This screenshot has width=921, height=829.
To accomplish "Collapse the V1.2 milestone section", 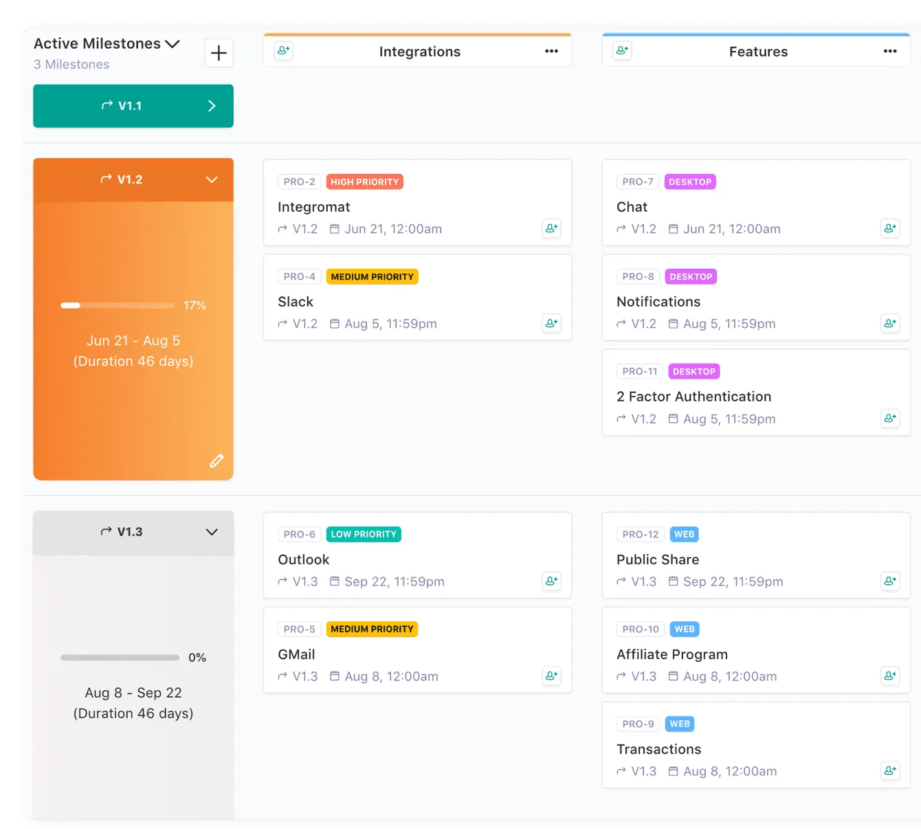I will [x=212, y=179].
